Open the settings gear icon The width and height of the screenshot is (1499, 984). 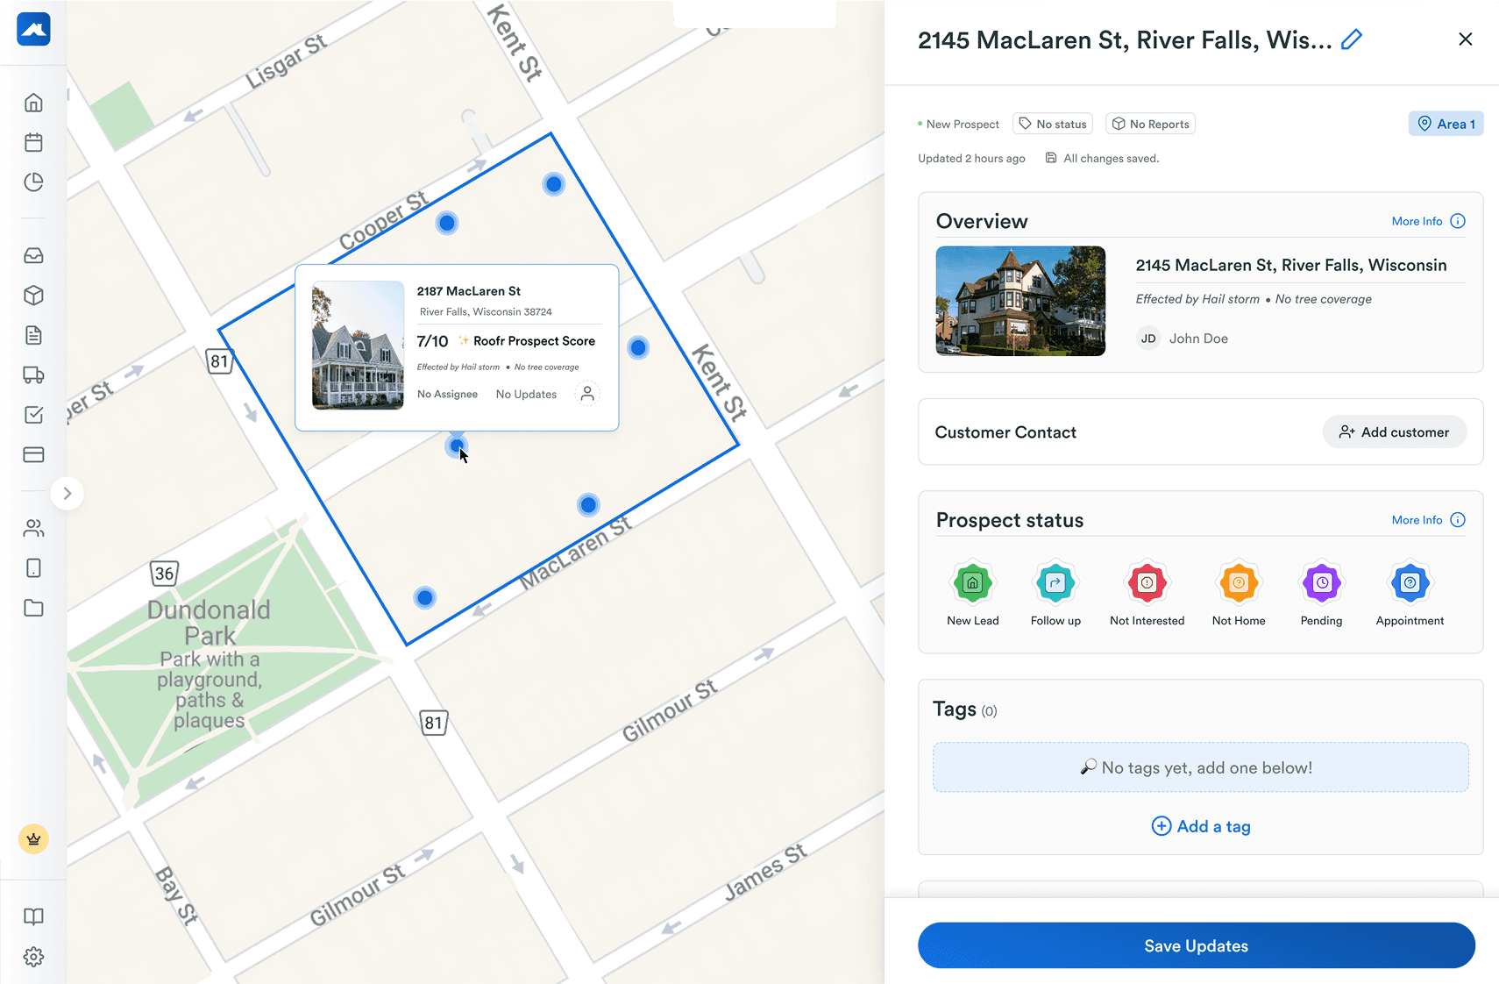[33, 957]
